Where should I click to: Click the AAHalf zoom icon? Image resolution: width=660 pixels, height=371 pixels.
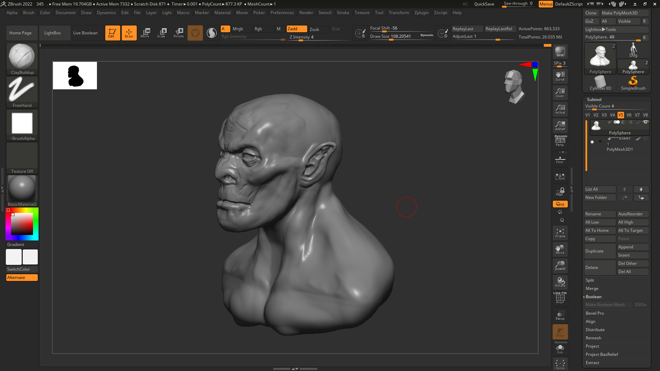tap(560, 126)
